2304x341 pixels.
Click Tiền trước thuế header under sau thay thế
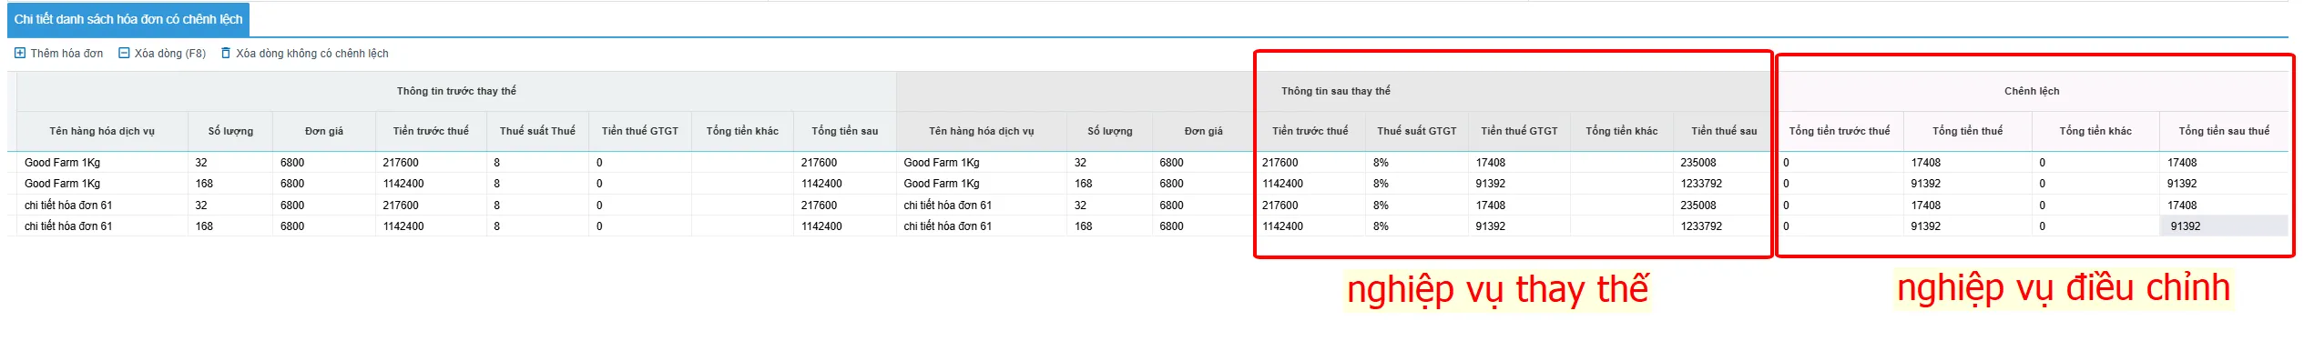coord(1310,131)
